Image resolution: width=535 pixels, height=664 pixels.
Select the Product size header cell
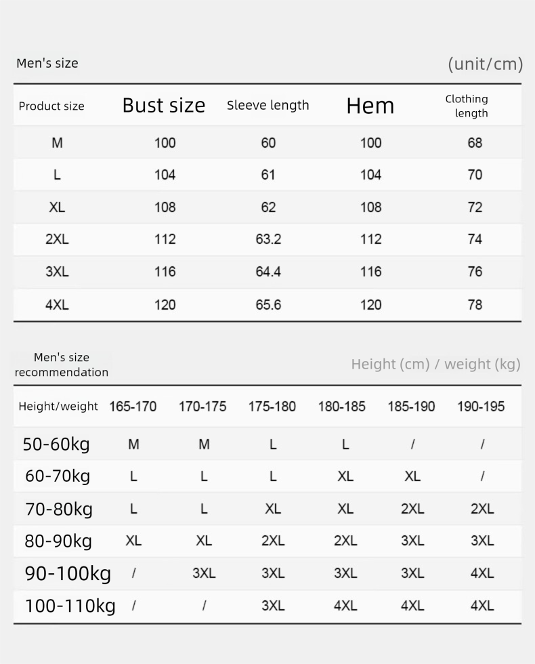click(51, 106)
